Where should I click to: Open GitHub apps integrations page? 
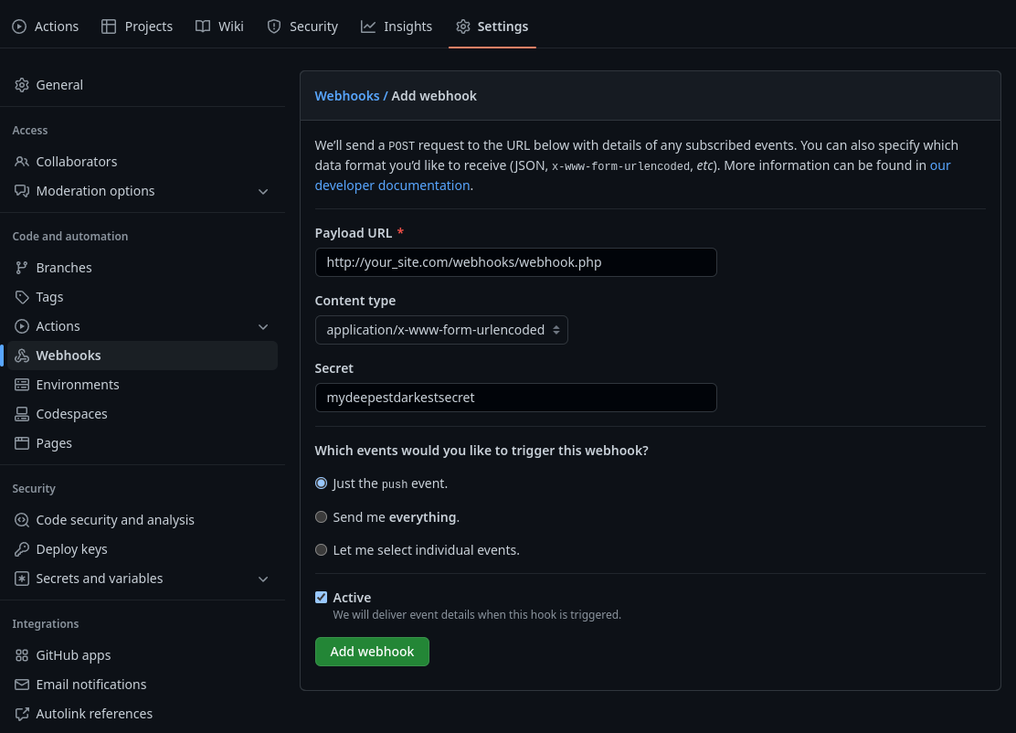(143, 655)
